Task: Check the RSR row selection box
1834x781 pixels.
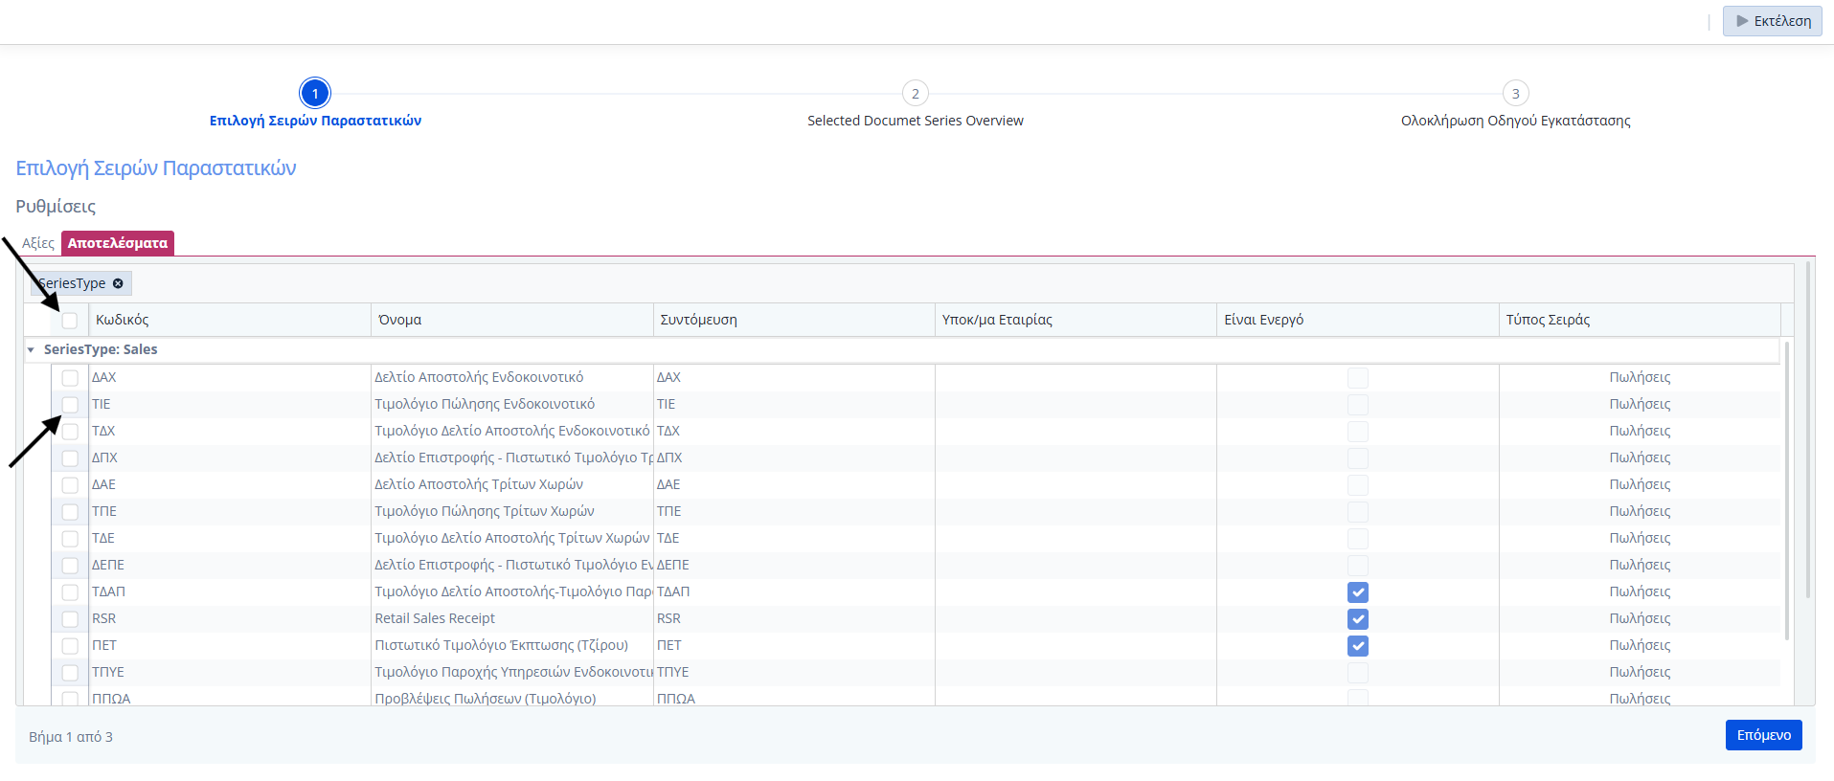Action: pos(70,619)
